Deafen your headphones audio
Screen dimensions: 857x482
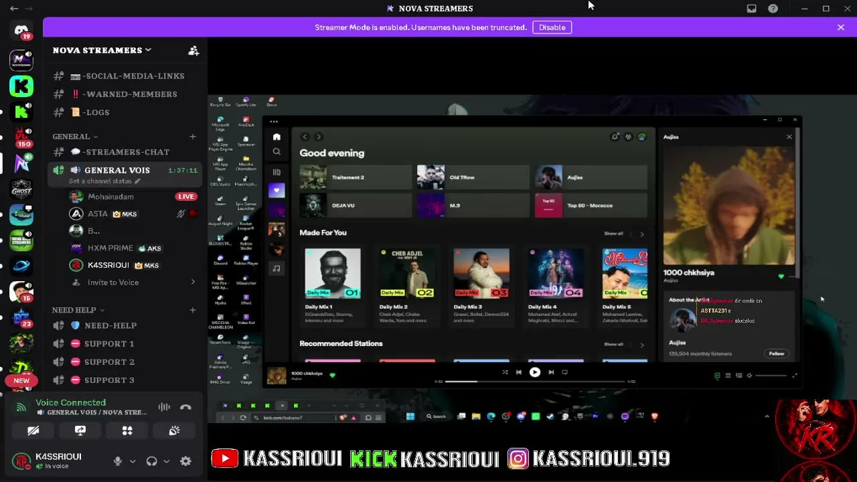coord(152,461)
